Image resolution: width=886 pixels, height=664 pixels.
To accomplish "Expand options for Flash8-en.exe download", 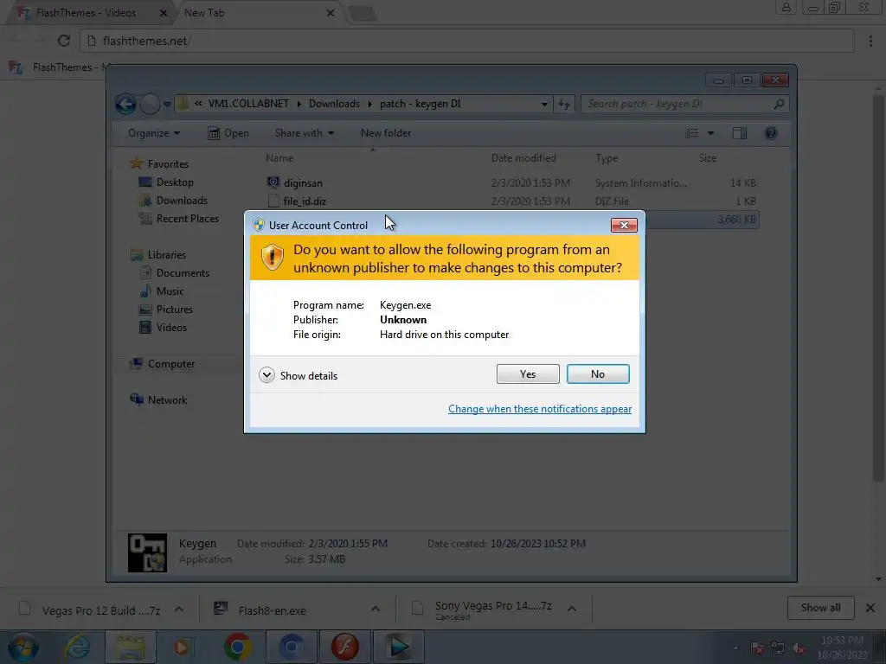I will [376, 609].
